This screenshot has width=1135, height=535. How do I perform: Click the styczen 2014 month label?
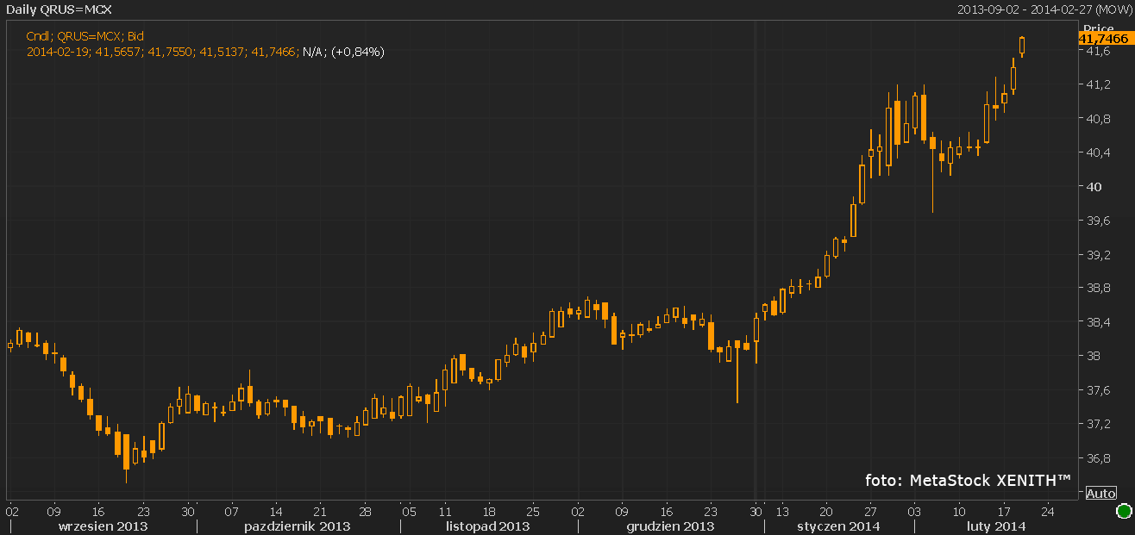coord(838,526)
